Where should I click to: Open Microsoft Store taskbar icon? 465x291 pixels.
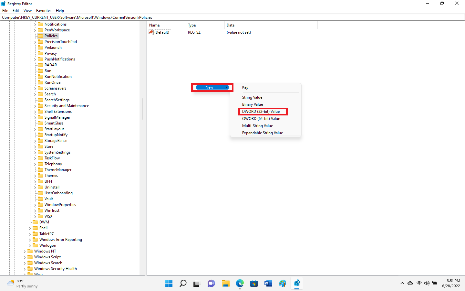pyautogui.click(x=254, y=284)
